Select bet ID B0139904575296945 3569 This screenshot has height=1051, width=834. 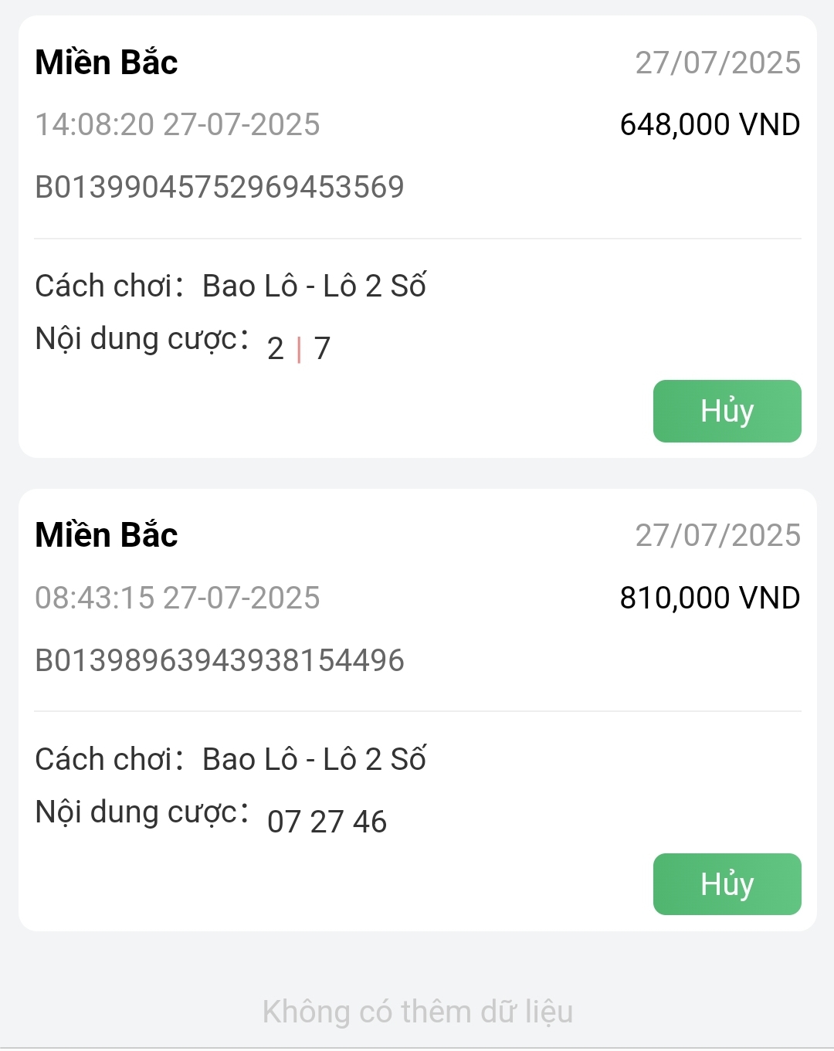(219, 187)
